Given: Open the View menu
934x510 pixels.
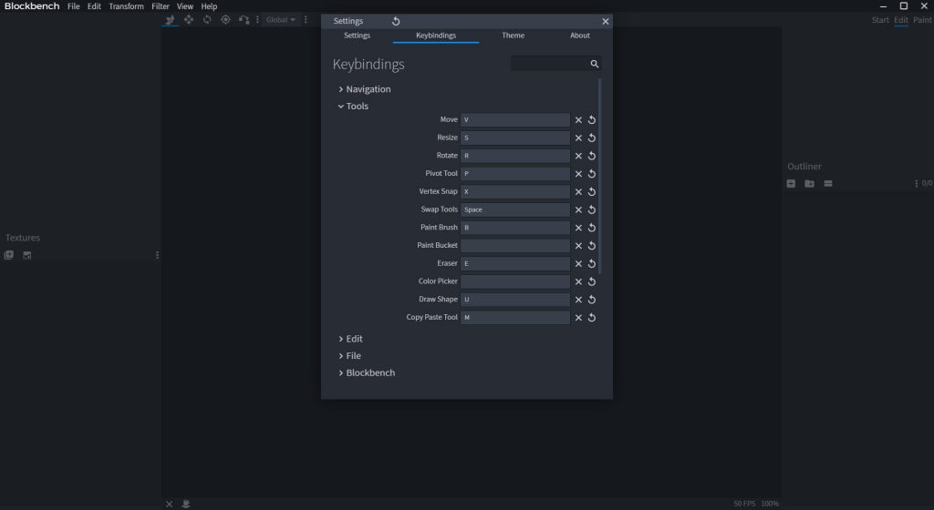Looking at the screenshot, I should 184,6.
